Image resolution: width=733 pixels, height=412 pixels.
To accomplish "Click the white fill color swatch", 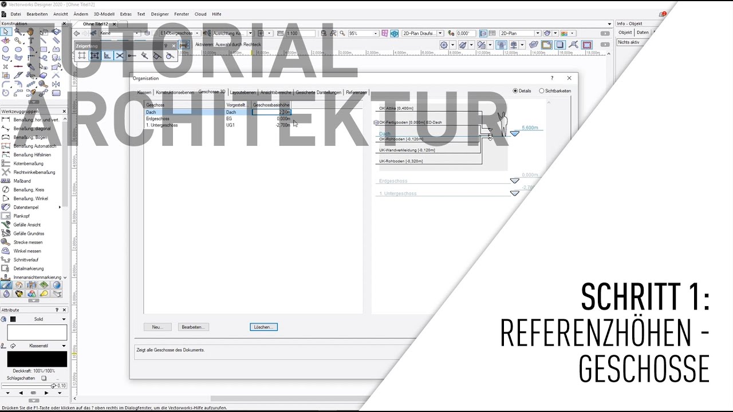I will 37,332.
